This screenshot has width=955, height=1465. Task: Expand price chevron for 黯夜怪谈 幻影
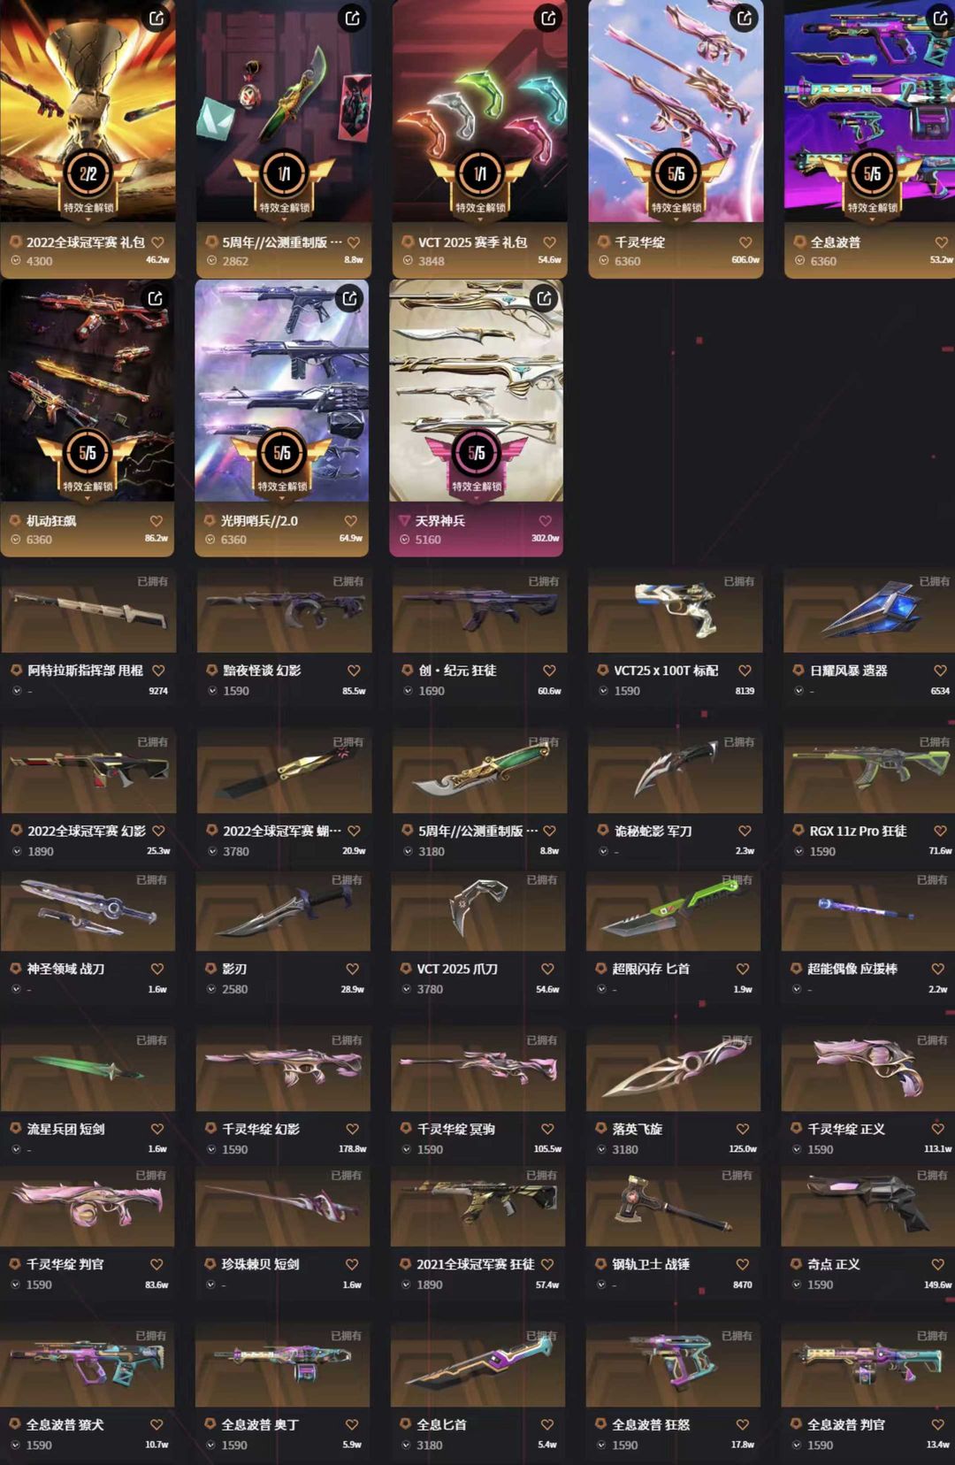(x=212, y=691)
